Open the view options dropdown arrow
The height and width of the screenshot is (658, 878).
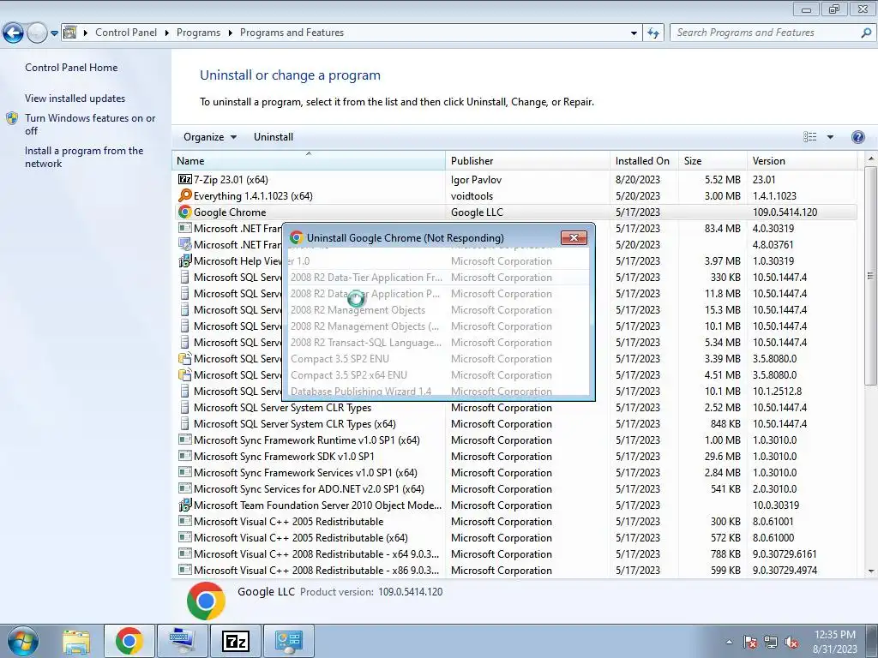pos(830,137)
